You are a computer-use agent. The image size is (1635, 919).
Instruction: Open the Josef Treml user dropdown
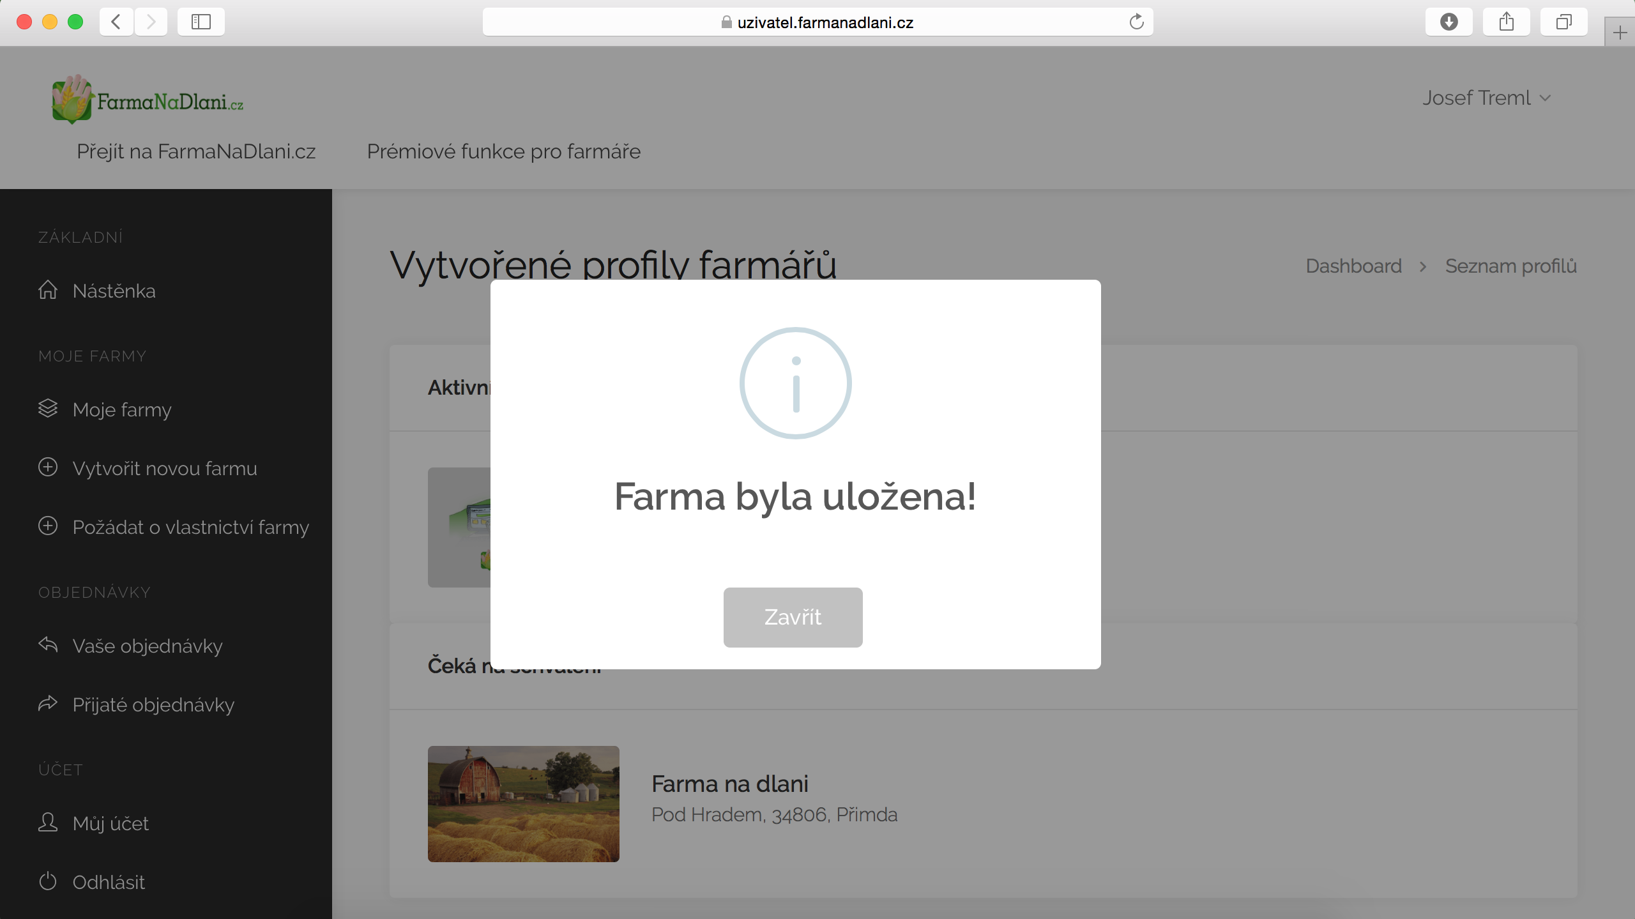tap(1486, 98)
